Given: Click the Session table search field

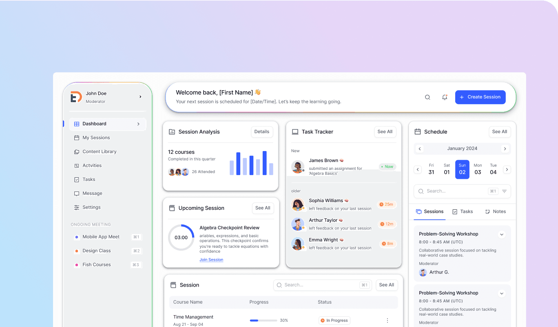Looking at the screenshot, I should tap(317, 285).
